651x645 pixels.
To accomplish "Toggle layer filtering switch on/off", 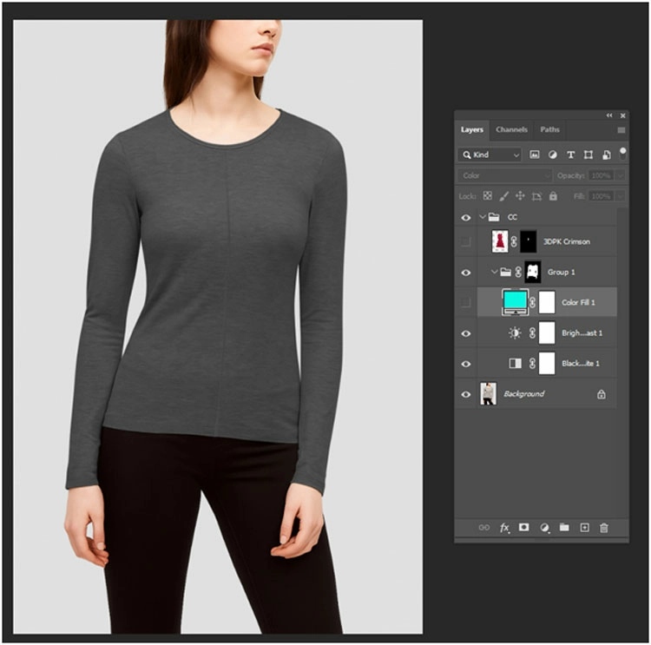I will 622,153.
